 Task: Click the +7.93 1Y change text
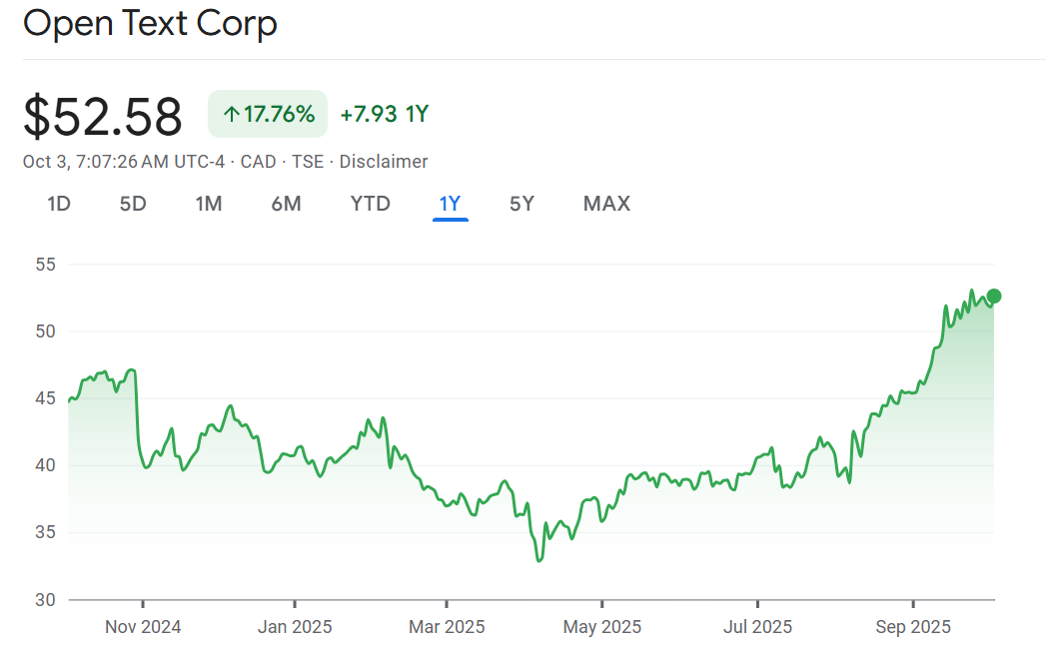click(384, 114)
